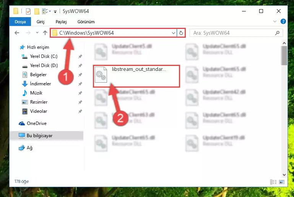
Task: Open the Belgeler folder shortcut
Action: click(x=38, y=75)
